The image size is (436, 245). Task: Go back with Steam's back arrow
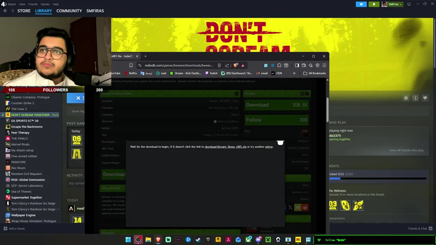[x=5, y=11]
